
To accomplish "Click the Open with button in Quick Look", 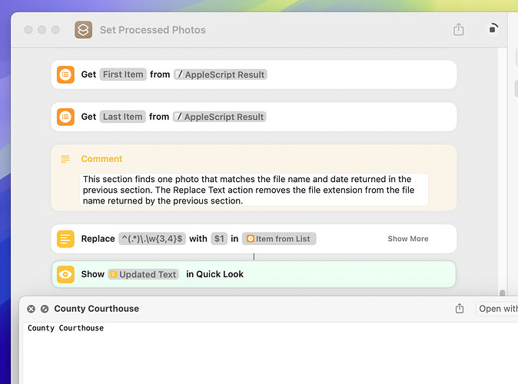I will [498, 309].
